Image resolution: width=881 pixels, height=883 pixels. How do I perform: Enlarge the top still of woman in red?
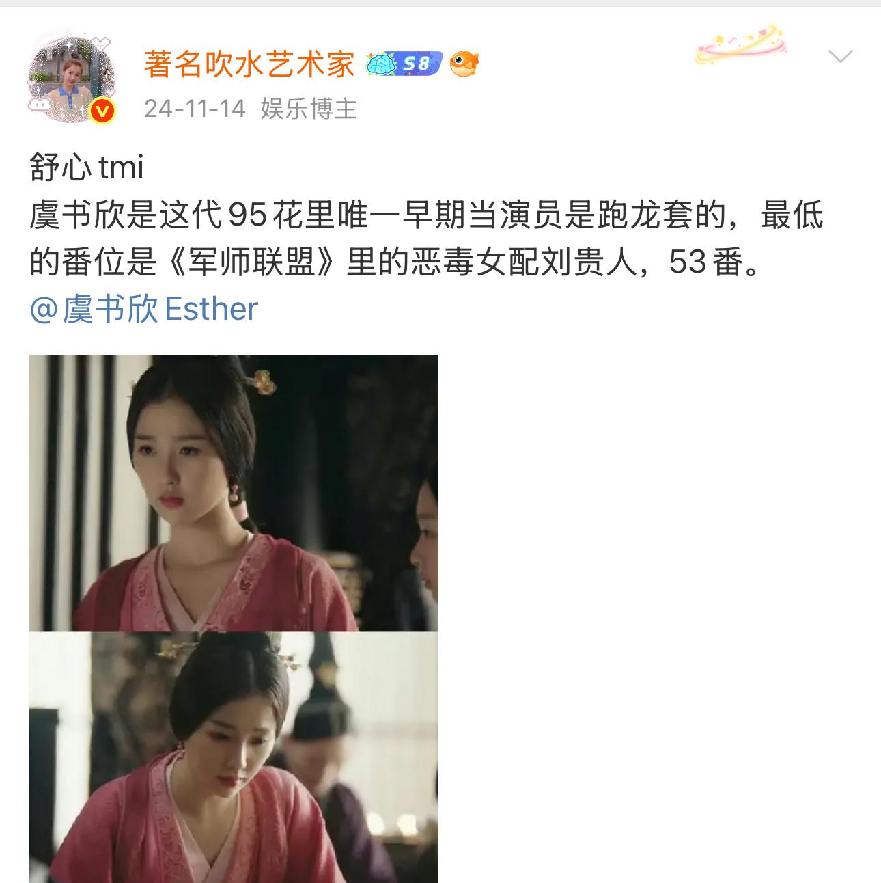click(x=234, y=493)
